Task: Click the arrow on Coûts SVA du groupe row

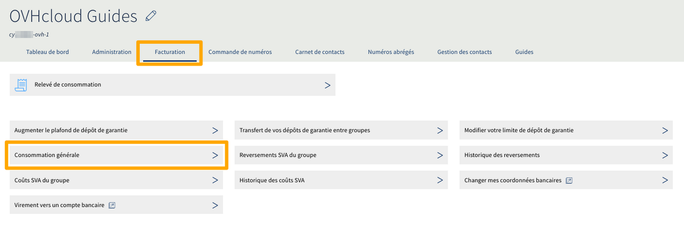Action: pos(215,180)
